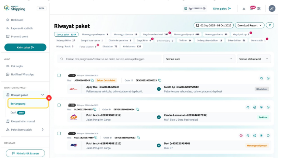Expand the Semua status label dropdown
This screenshot has width=281, height=159.
[x=254, y=59]
